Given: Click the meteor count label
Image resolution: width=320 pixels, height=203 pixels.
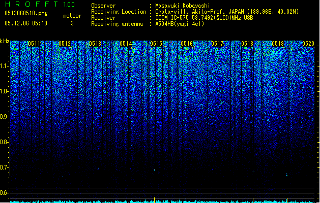Looking at the screenshot, I should [72, 16].
